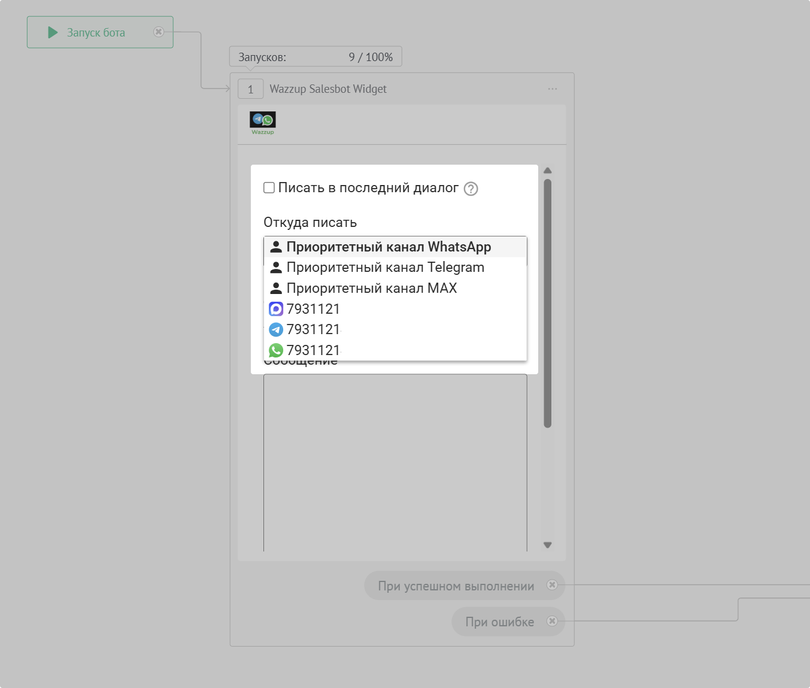Remove the При ошибке connection
The height and width of the screenshot is (688, 810).
click(x=552, y=621)
